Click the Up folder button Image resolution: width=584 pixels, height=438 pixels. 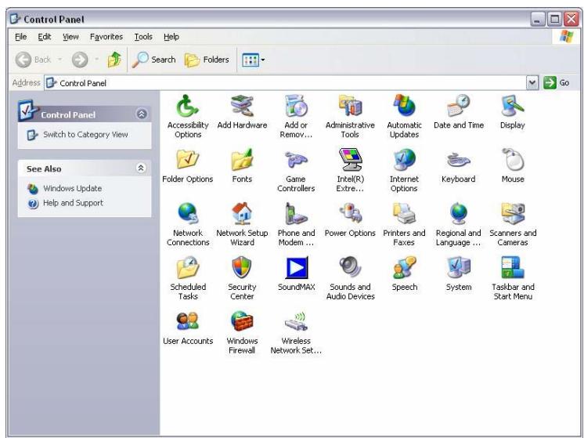[114, 60]
